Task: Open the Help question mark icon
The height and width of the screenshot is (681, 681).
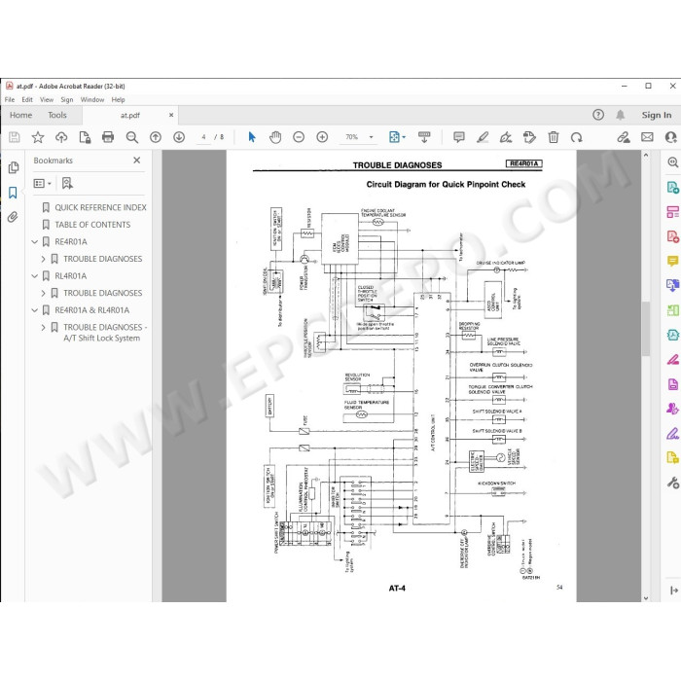Action: [598, 115]
